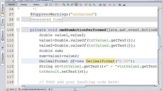This screenshot has height=91, width=163.
Task: Open the Forward history dropdown arrow
Action: 59,5
